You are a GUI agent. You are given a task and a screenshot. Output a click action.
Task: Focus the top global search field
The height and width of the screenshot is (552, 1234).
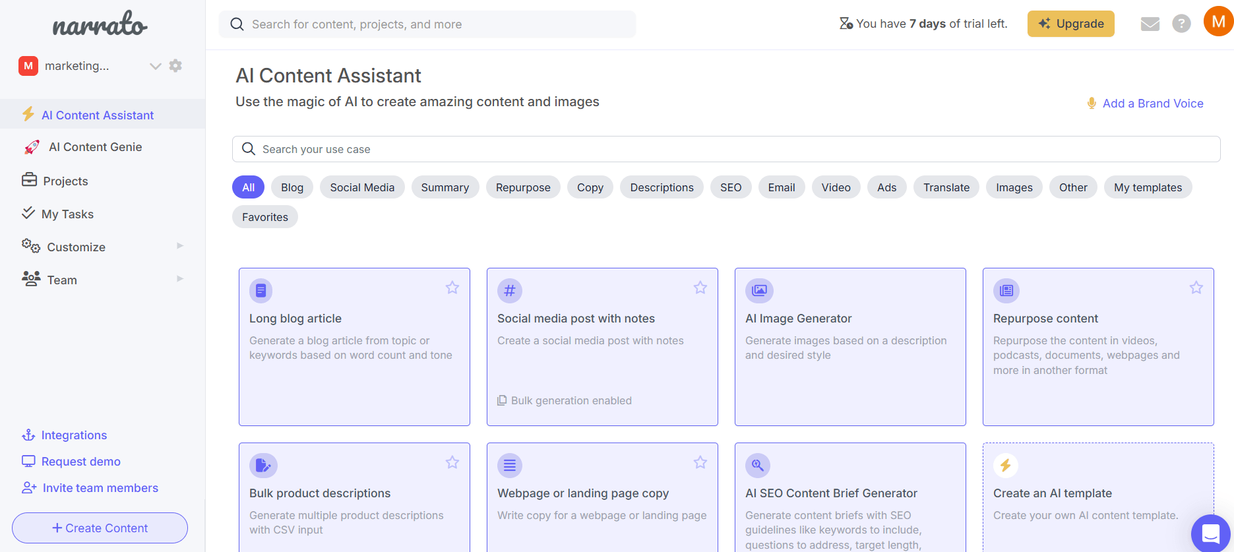point(427,24)
